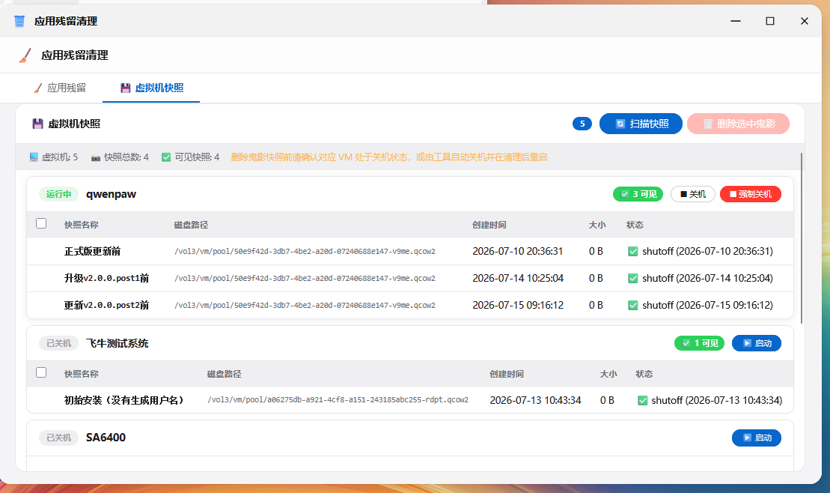Click green check icon next to 可见快照: 4

(166, 157)
